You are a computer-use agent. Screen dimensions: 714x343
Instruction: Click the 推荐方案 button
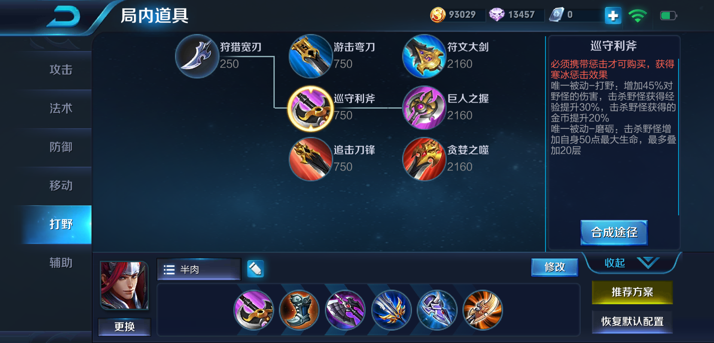pyautogui.click(x=632, y=292)
